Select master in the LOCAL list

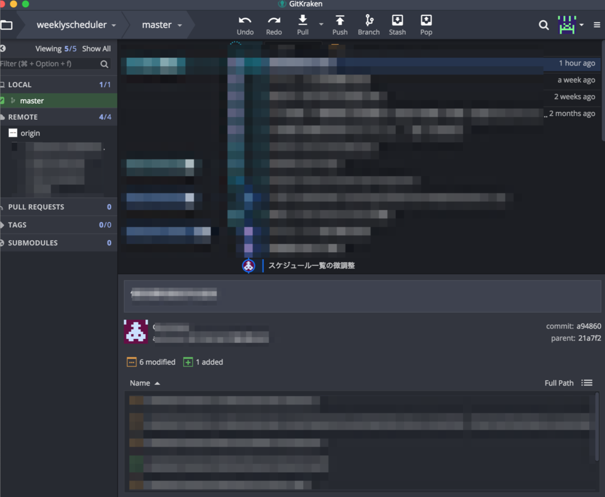tap(58, 100)
